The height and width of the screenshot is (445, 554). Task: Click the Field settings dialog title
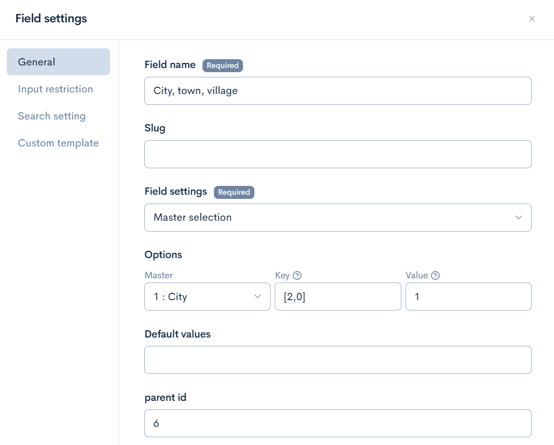[50, 18]
